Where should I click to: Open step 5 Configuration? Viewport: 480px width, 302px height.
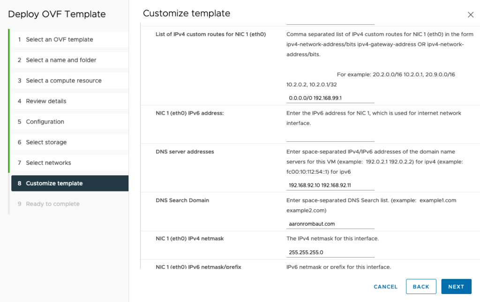45,122
